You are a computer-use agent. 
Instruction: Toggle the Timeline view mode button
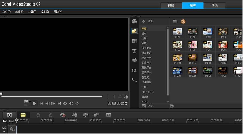coord(23,115)
